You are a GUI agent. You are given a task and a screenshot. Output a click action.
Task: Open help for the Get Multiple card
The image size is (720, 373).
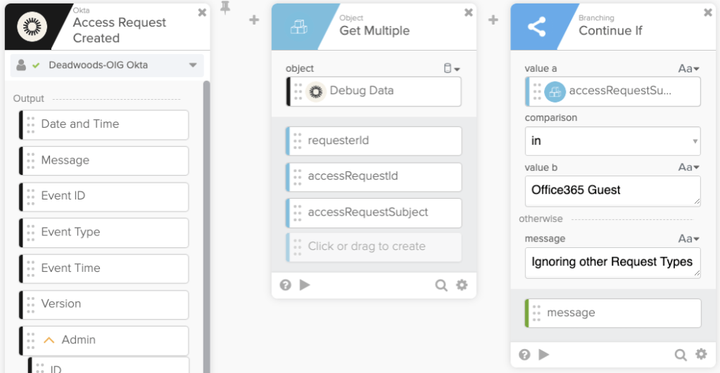[x=285, y=284]
